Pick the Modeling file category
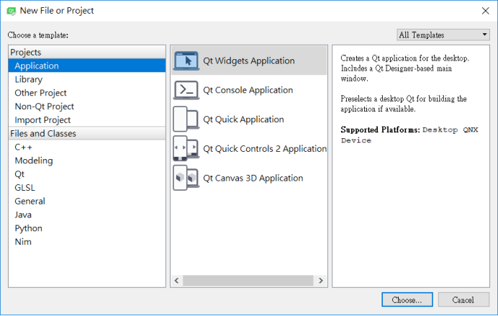 [x=33, y=161]
